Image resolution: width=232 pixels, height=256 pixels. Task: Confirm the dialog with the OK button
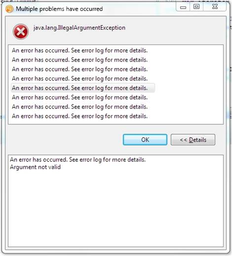coord(145,140)
